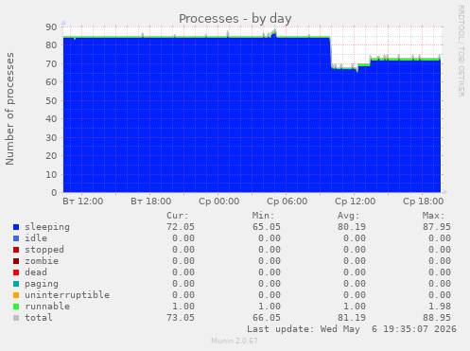
Task: Click the 'Ср 18:00' x-axis label
Action: (424, 202)
